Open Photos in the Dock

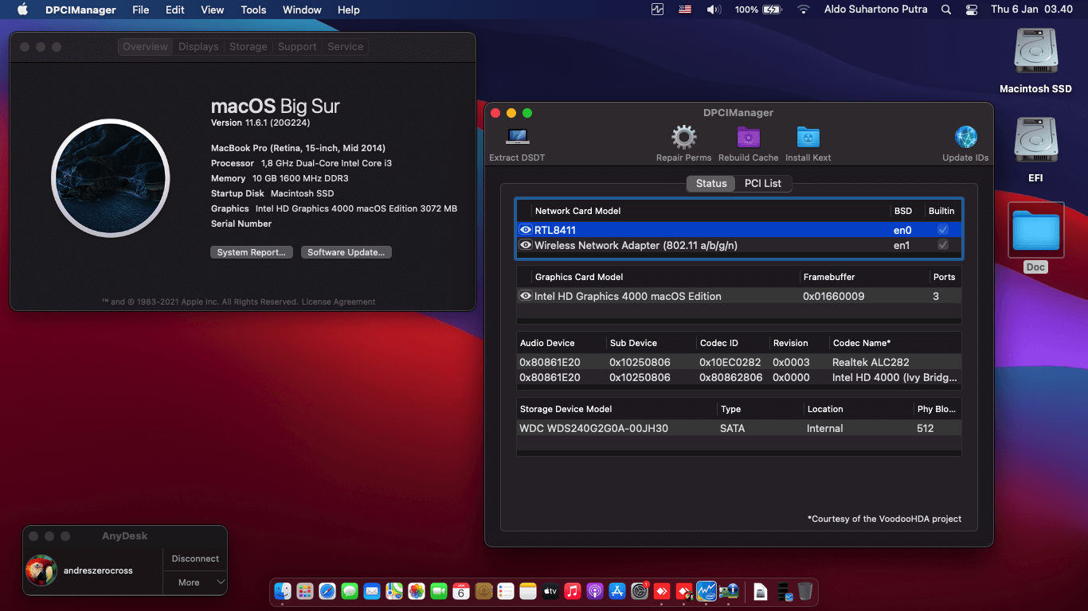[417, 591]
